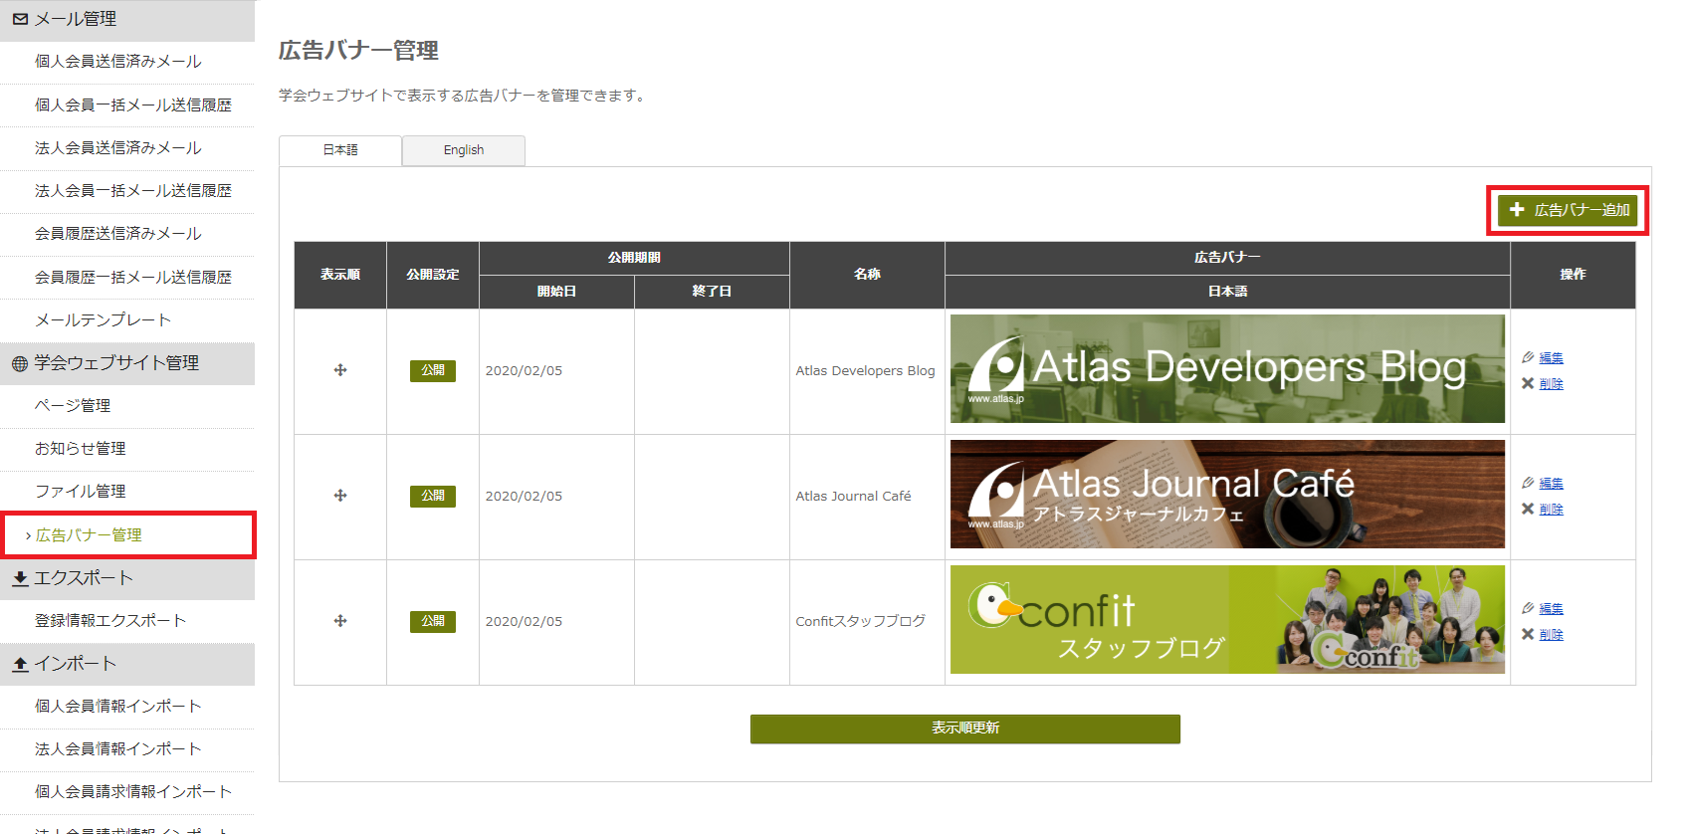Screen dimensions: 1689x834
Task: Click the drag handle for Atlas Journal Café row
Action: tap(340, 496)
